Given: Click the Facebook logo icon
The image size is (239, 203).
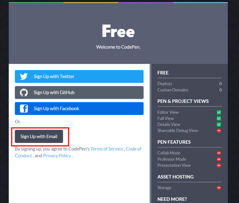Looking at the screenshot, I should [24, 108].
